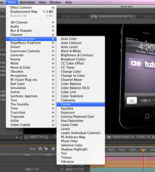The width and height of the screenshot is (155, 172).
Task: Click the project panel scroll-down arrow
Action: click(x=21, y=133)
